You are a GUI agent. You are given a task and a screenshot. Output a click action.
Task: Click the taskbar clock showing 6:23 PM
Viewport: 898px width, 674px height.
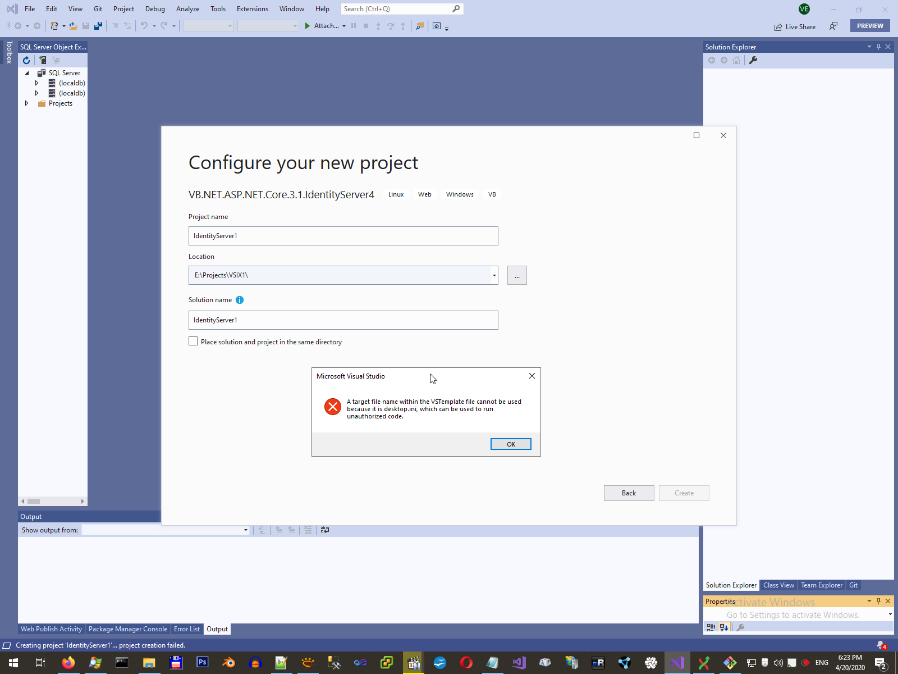[x=850, y=663]
